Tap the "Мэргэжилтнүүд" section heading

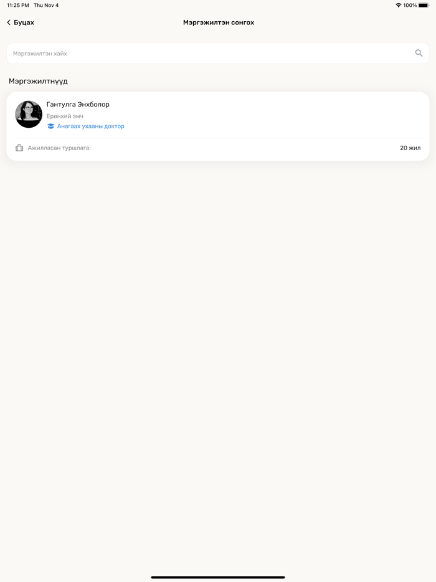click(38, 82)
